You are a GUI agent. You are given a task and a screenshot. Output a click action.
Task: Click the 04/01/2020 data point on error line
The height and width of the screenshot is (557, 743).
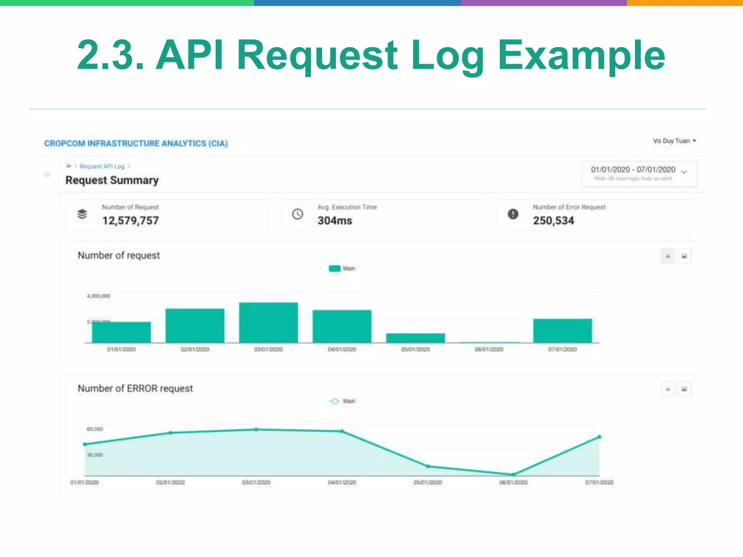pos(342,431)
